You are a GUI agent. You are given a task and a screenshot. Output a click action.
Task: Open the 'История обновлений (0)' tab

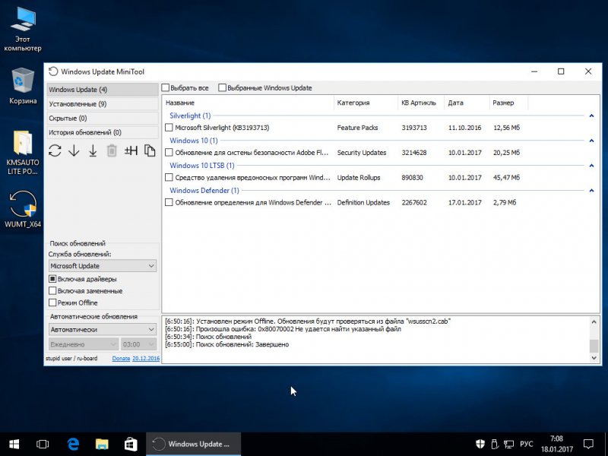pyautogui.click(x=103, y=132)
